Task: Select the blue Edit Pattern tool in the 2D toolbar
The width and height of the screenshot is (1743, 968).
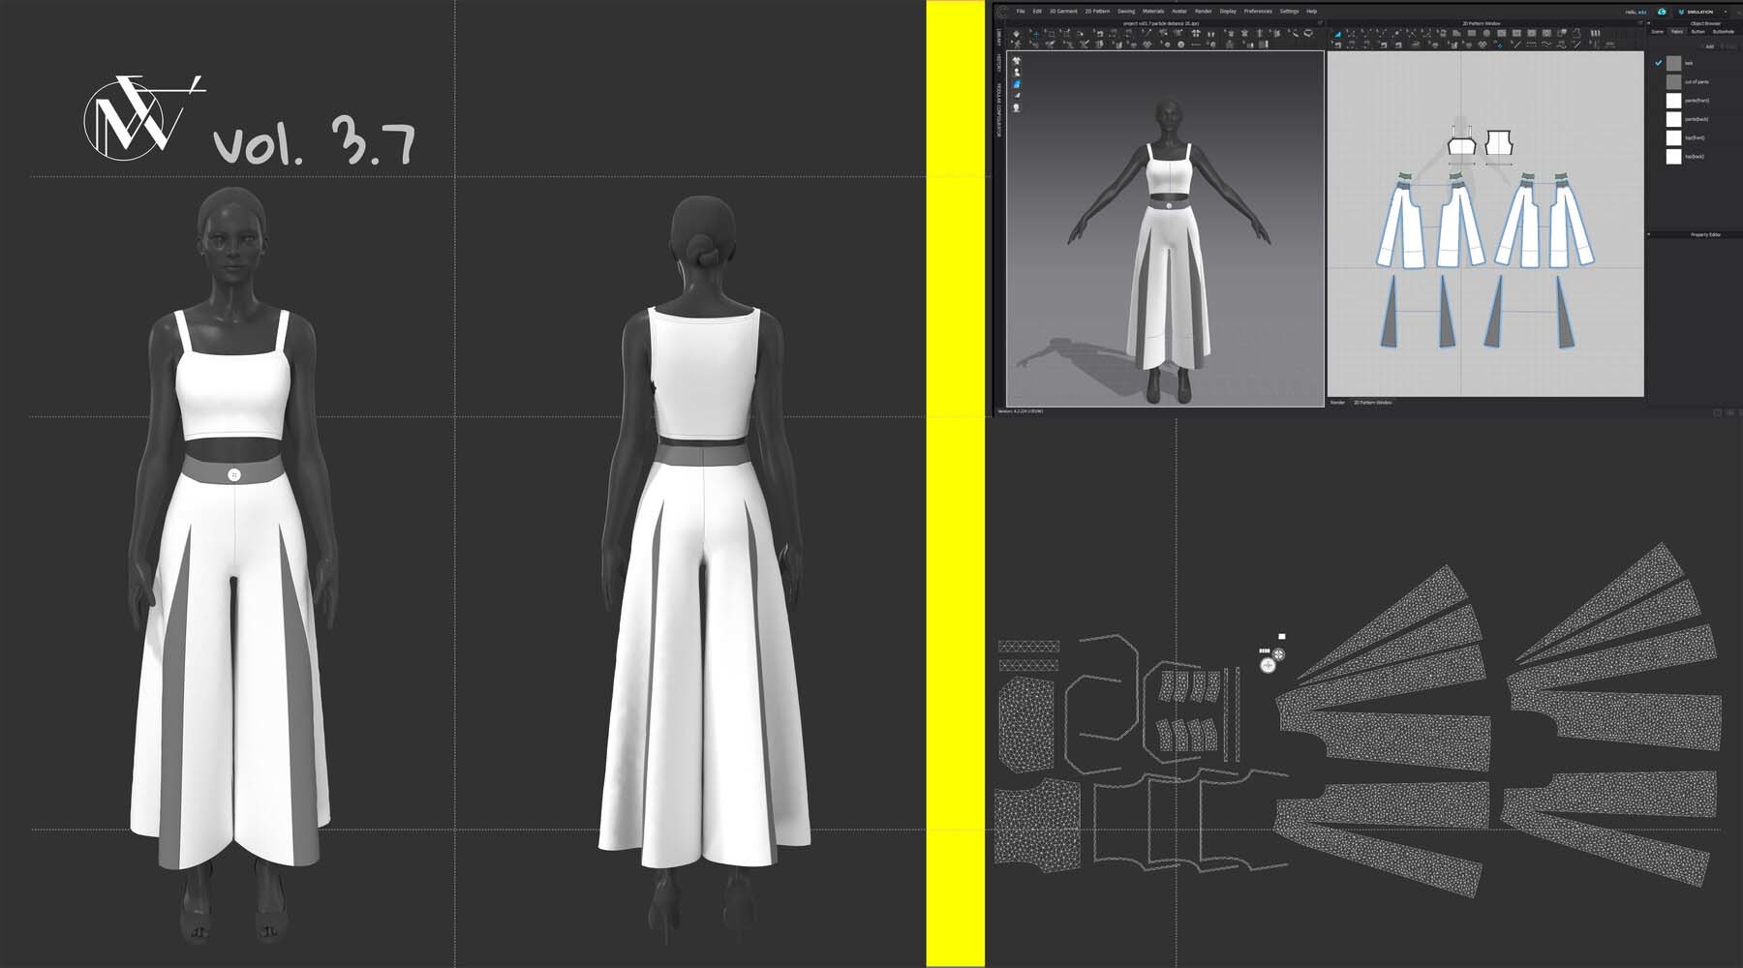Action: (x=1337, y=34)
